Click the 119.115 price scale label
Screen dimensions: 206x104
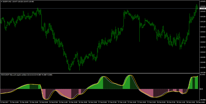pos(203,27)
